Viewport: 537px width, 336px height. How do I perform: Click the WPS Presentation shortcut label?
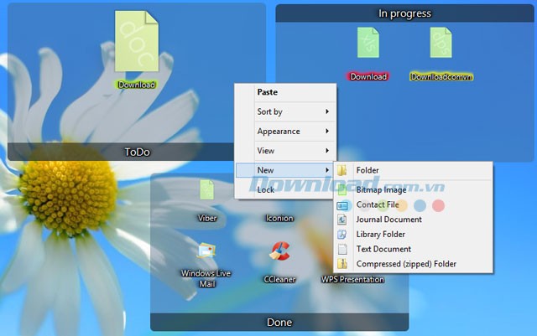(352, 279)
